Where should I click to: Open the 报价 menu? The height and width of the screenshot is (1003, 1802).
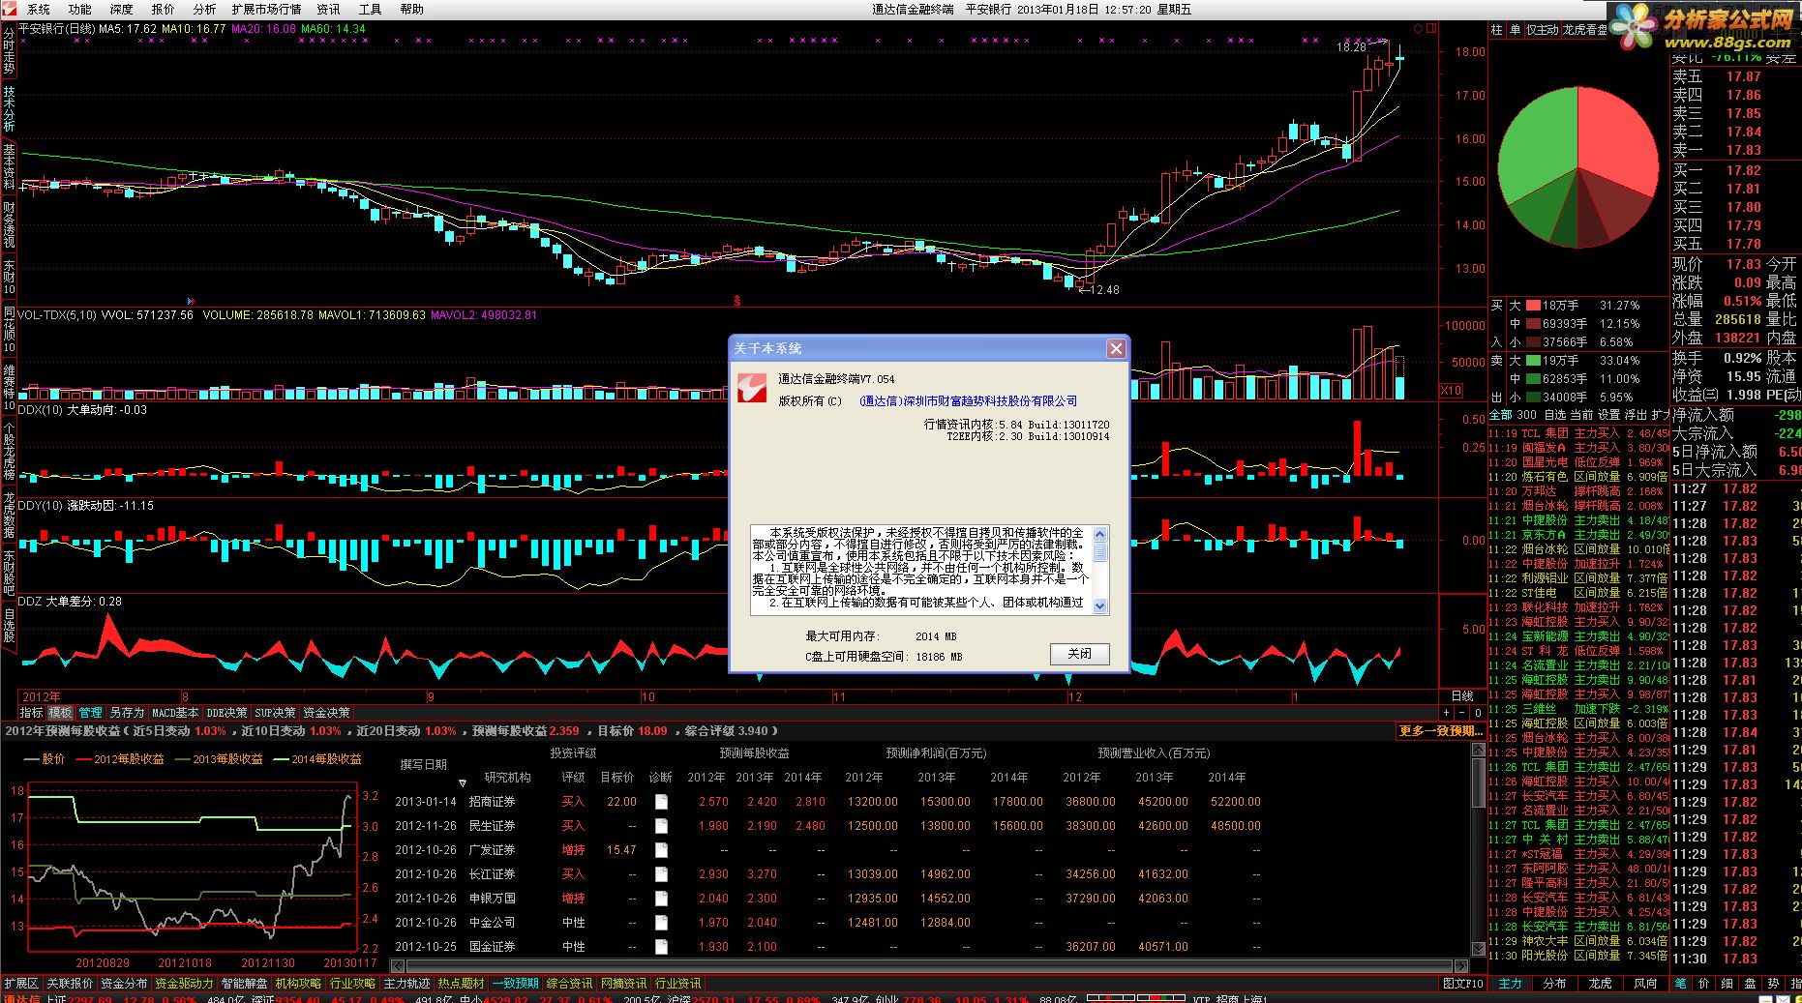(x=164, y=9)
